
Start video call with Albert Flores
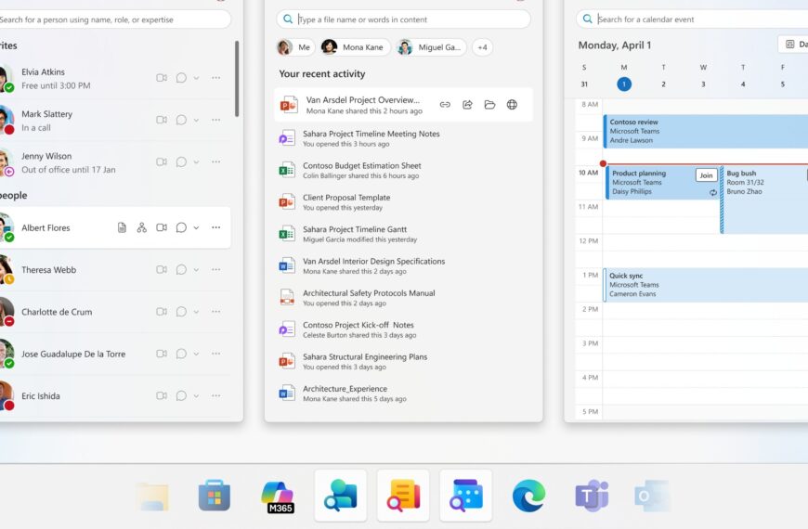[162, 227]
